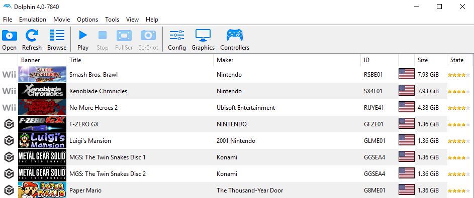Open the Movie menu
This screenshot has width=474, height=198.
point(62,20)
